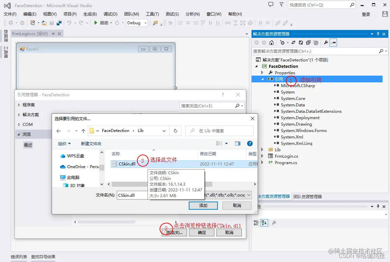Screen dimensions: 390x262
Task: Switch to 错误列表 tab at bottom
Action: 19,257
